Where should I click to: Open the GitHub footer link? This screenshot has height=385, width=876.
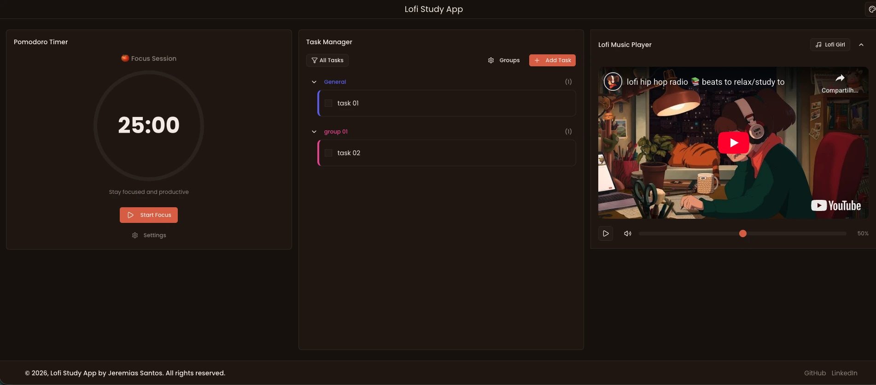point(815,373)
